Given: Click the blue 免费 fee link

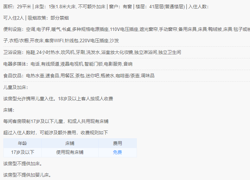Looking at the screenshot, I should (x=117, y=153).
